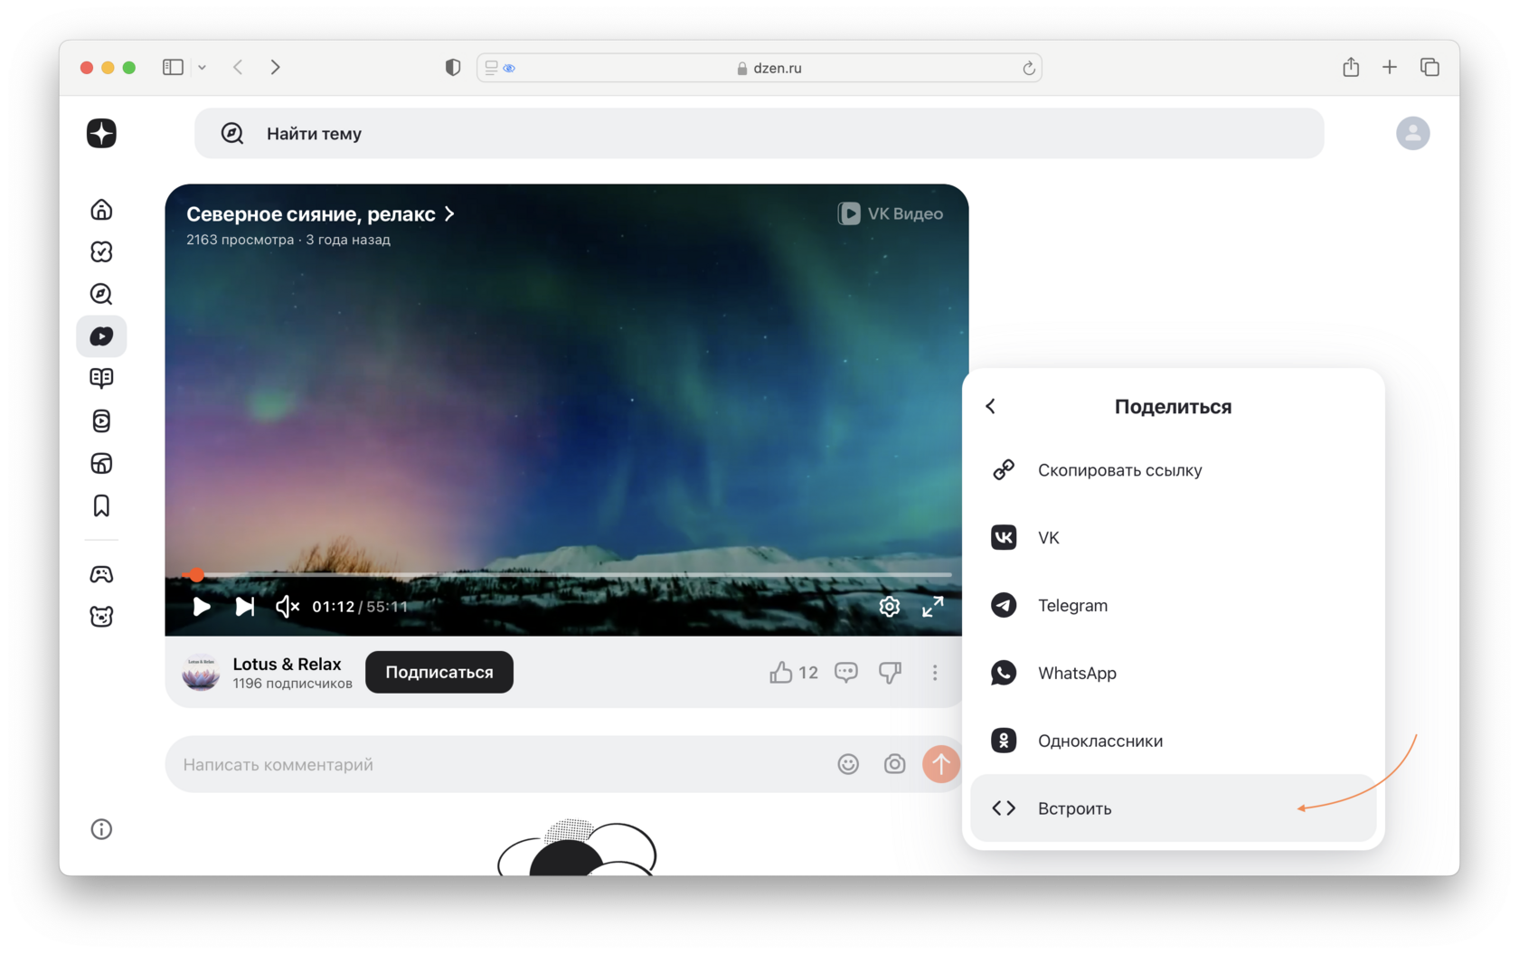Share the video to VK
This screenshot has width=1519, height=954.
coord(1173,537)
